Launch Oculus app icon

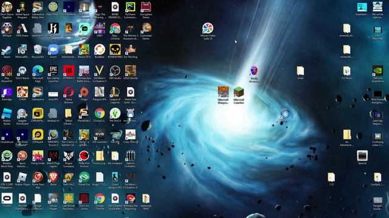(7, 199)
